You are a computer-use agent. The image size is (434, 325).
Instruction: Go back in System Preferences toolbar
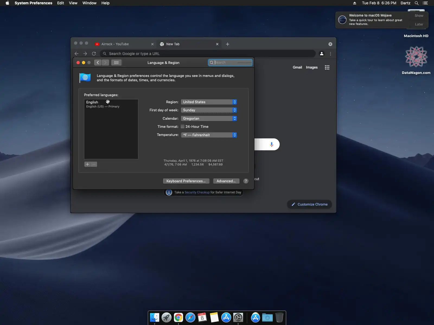pyautogui.click(x=98, y=63)
